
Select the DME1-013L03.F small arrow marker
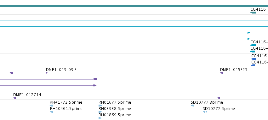pos(47,73)
